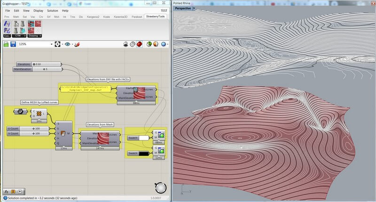Click the Loft component icon
This screenshot has width=376, height=202.
click(x=39, y=113)
